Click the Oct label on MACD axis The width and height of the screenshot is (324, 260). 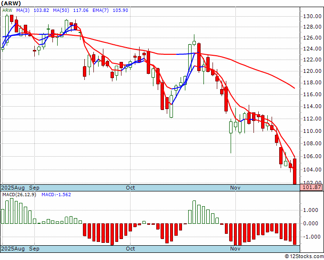(131, 249)
